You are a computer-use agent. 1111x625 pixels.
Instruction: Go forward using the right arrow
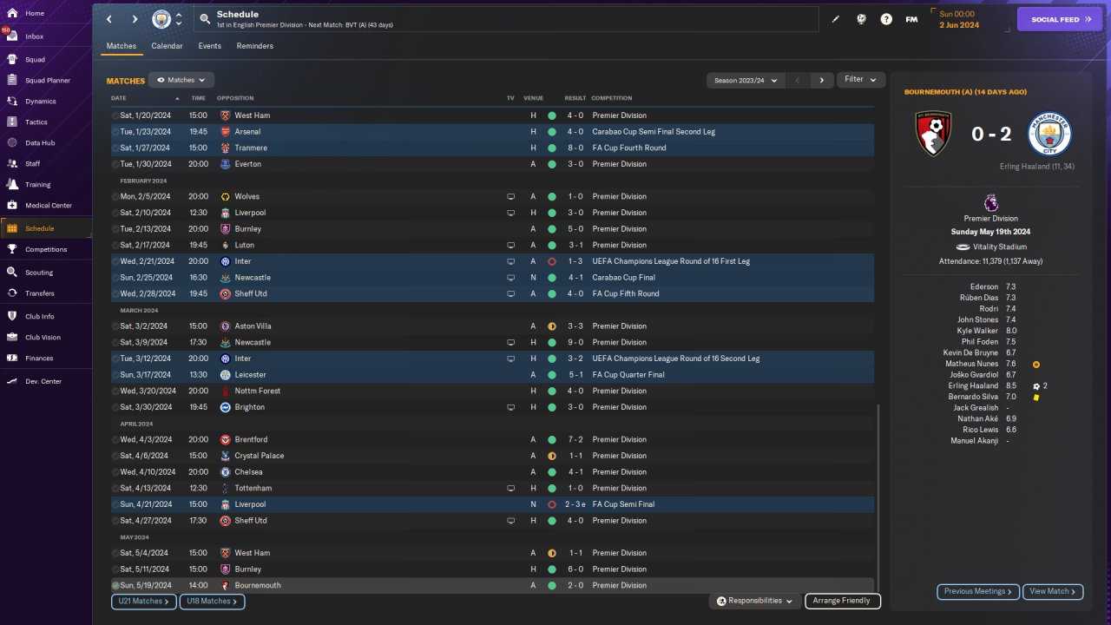[x=135, y=19]
